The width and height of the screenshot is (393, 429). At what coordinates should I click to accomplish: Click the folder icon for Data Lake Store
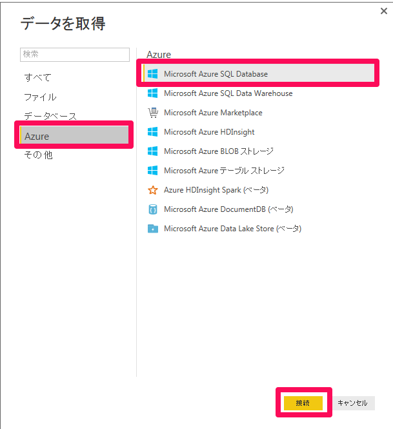153,229
